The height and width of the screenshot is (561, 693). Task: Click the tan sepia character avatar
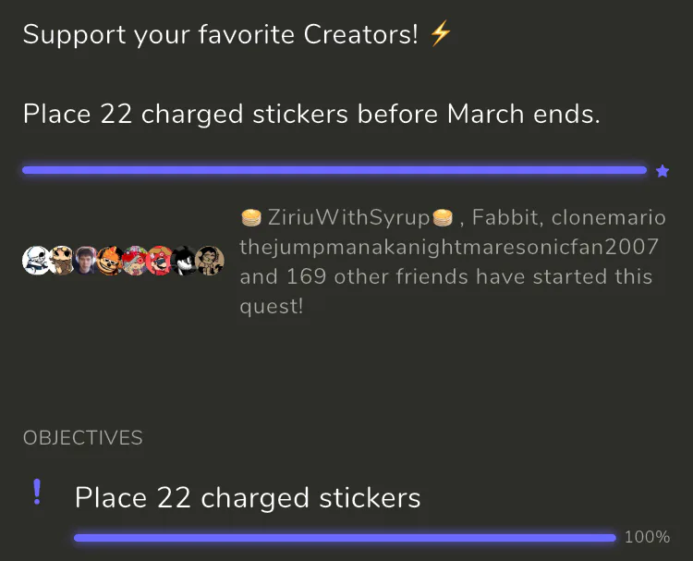[210, 260]
